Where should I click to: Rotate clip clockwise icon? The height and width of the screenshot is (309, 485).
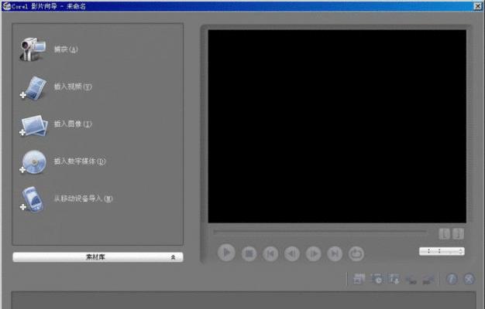(428, 279)
